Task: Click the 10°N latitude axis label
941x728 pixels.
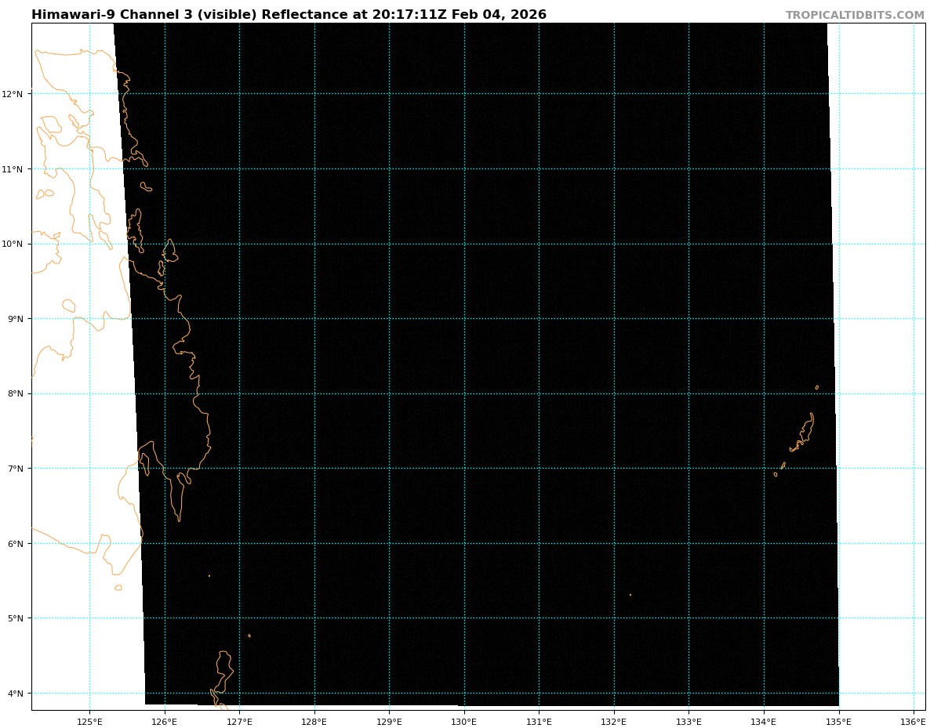Action: tap(15, 244)
